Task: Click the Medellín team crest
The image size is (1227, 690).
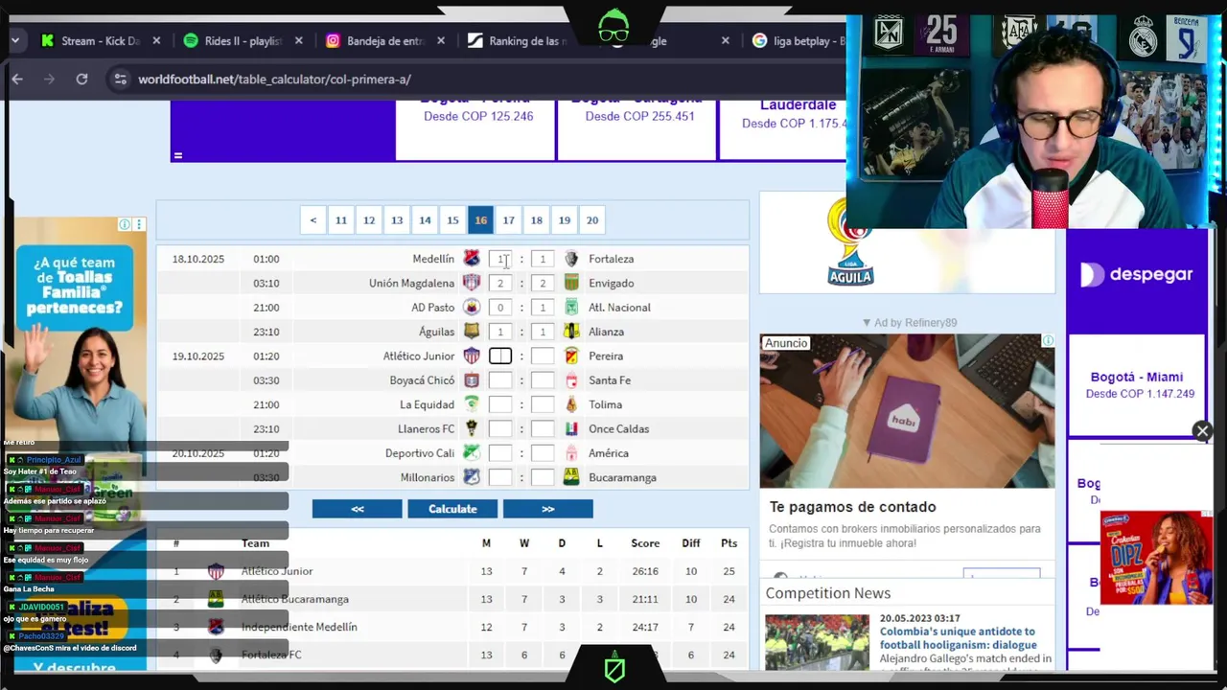Action: tap(472, 259)
